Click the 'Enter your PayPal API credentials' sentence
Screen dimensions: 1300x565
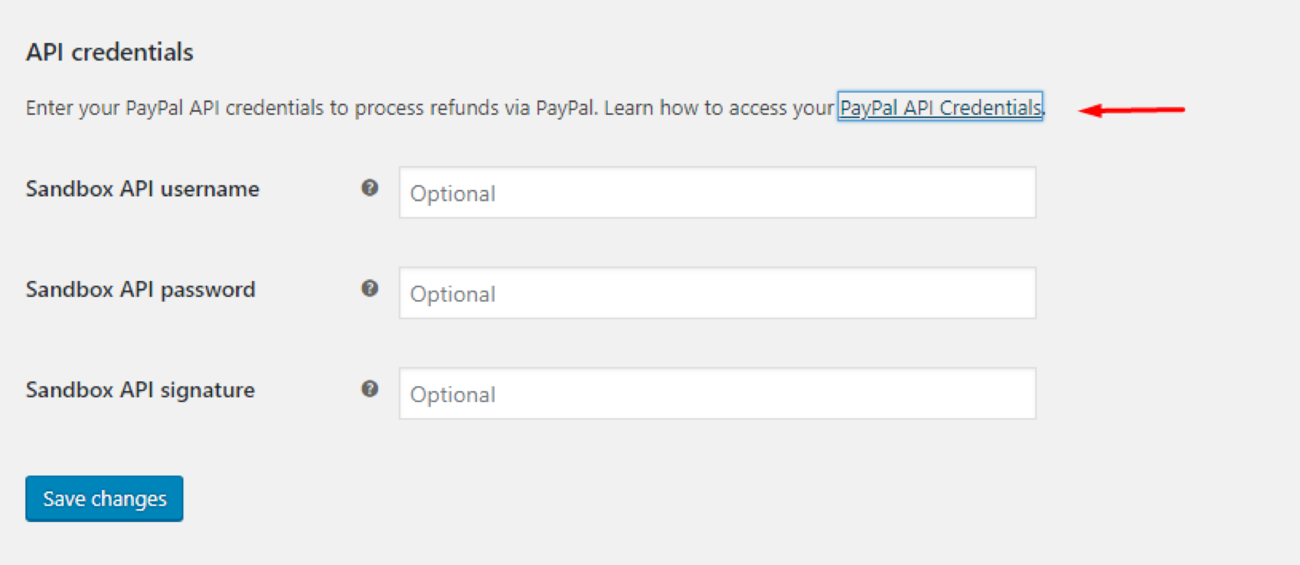[311, 108]
